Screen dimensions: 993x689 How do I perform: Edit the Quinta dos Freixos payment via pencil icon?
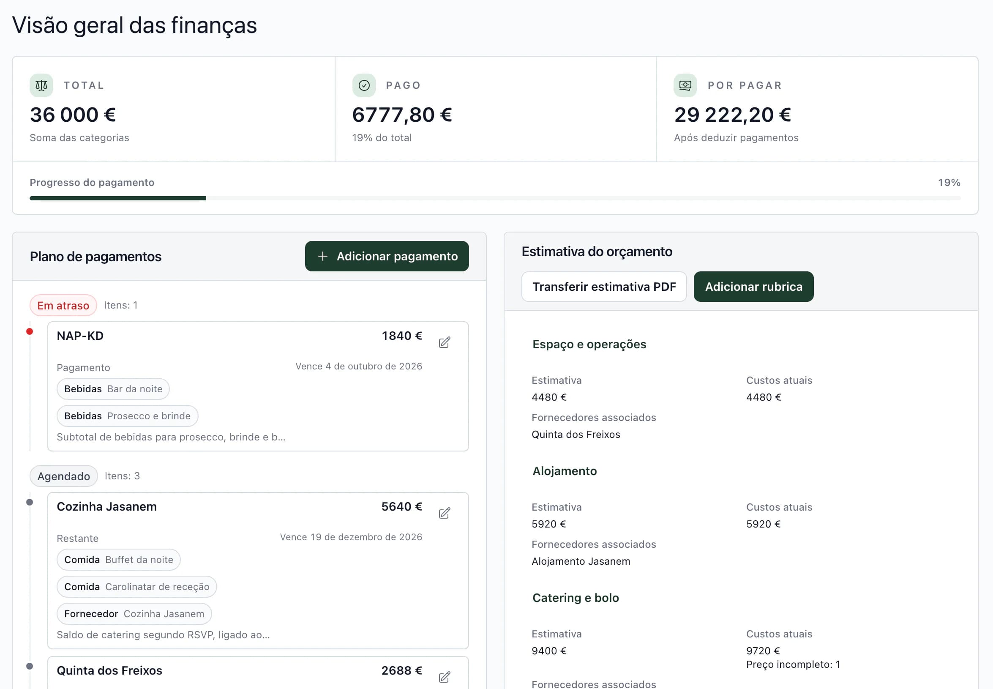pos(445,677)
